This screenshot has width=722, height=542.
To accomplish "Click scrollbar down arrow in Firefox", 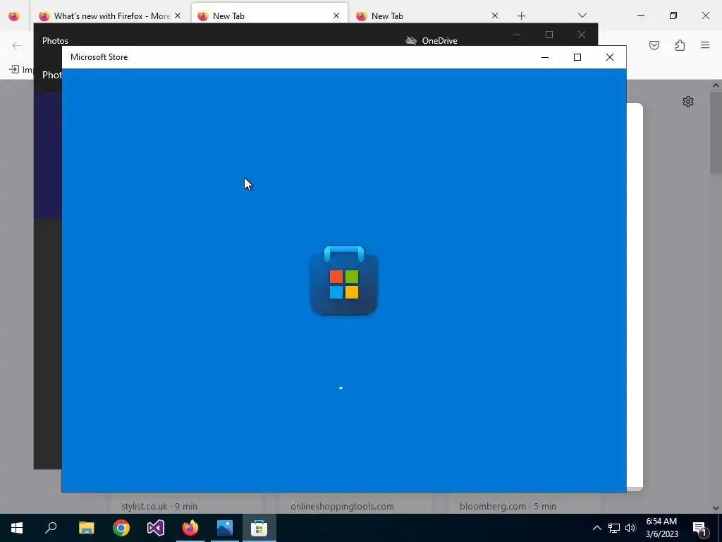I will click(x=716, y=508).
